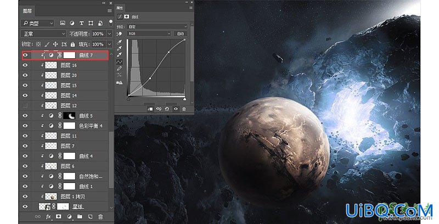
Task: Hide the 曲线 7 layer
Action: click(x=25, y=55)
